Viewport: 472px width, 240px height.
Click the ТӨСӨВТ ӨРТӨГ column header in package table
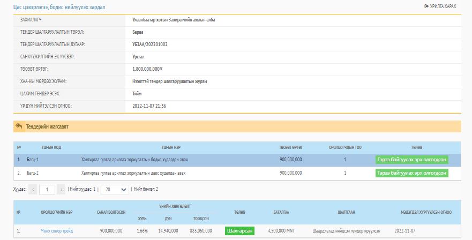tap(290, 147)
